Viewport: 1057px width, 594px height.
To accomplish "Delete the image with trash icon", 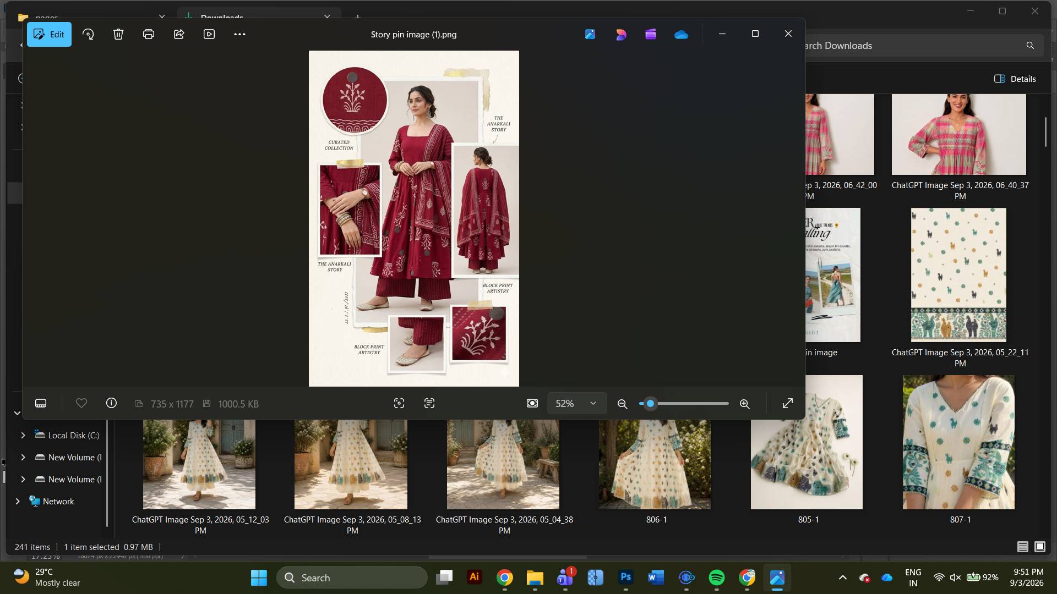I will click(x=118, y=34).
